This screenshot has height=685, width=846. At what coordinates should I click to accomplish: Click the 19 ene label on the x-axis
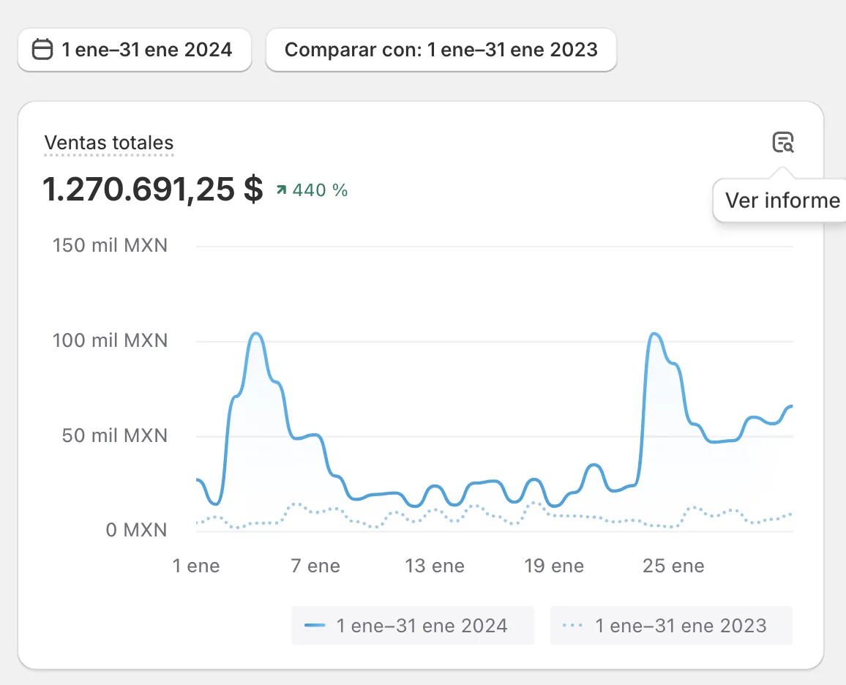coord(554,566)
